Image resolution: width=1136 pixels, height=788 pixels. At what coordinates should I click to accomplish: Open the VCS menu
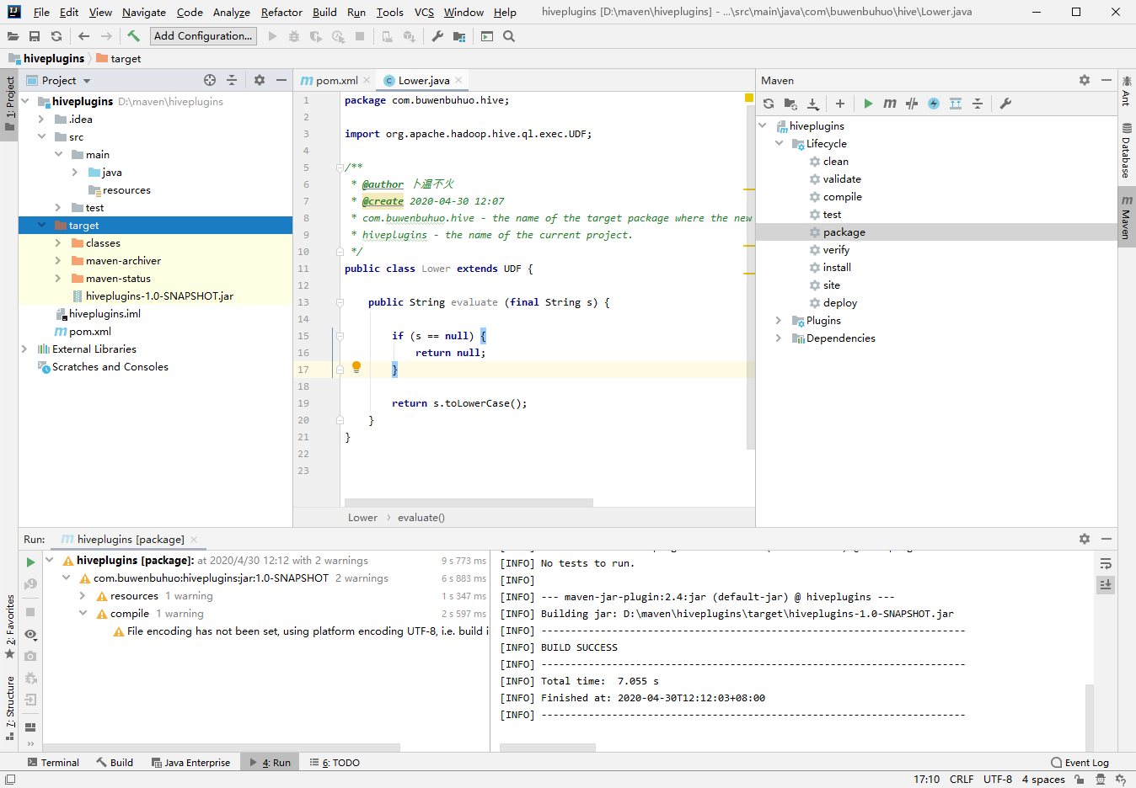click(x=424, y=12)
